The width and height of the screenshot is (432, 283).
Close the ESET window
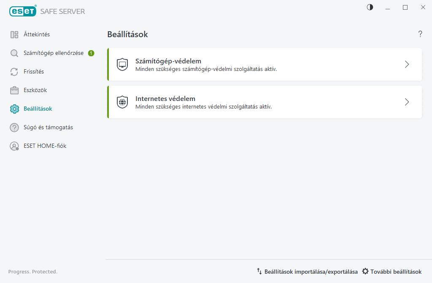click(x=423, y=8)
